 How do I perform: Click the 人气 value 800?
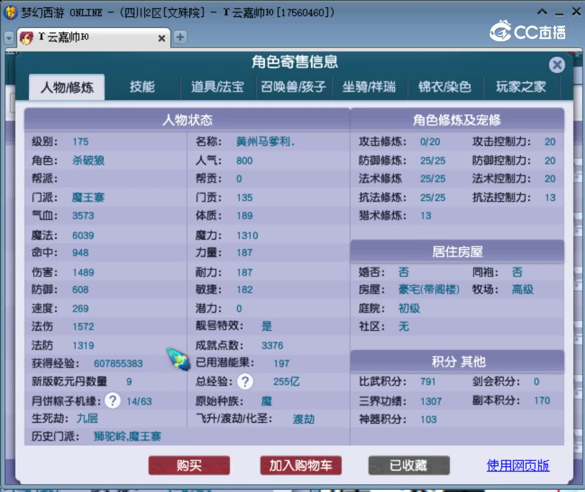245,160
